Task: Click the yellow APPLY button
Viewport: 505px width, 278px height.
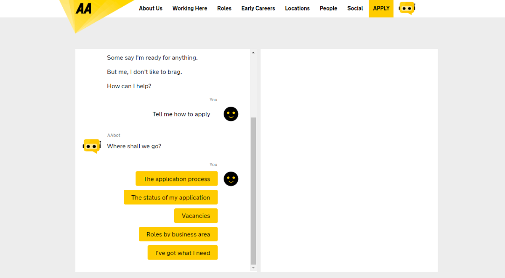Action: point(381,8)
